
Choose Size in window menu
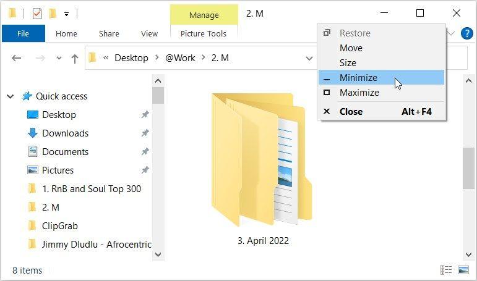382,63
